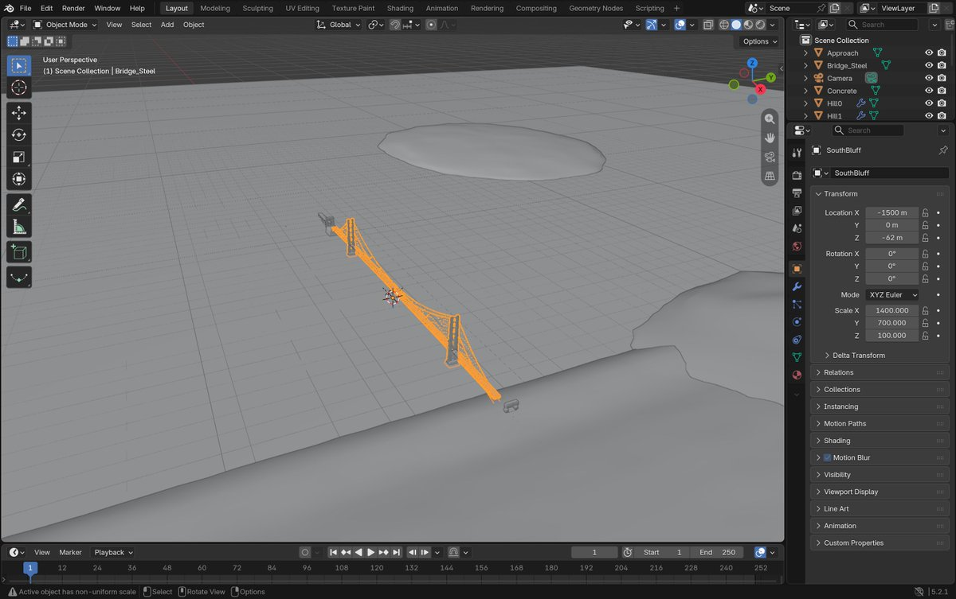Select the Measure tool
This screenshot has height=599, width=956.
point(19,228)
